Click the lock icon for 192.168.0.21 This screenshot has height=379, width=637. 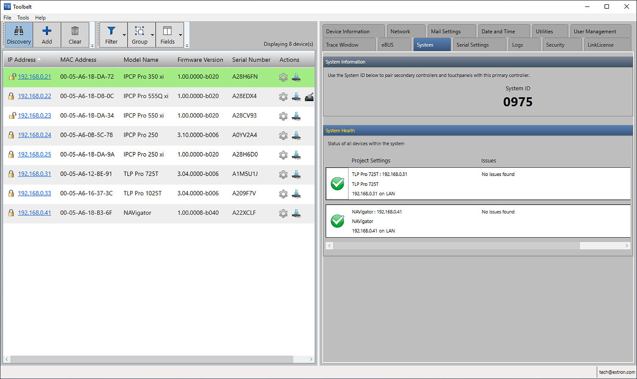click(12, 77)
